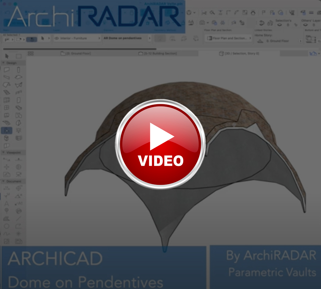Select the Marquee tool in toolbox
The image size is (321, 289).
coord(19,56)
